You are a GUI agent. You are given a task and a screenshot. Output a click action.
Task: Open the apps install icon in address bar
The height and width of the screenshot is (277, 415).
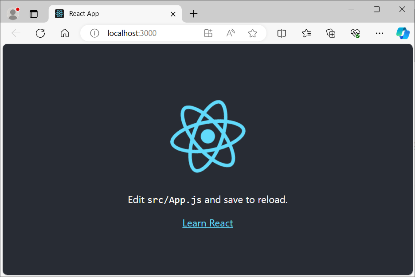pyautogui.click(x=208, y=33)
